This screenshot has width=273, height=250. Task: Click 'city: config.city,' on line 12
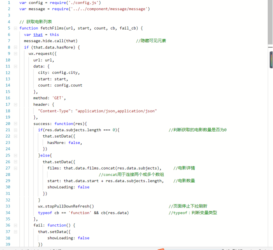pyautogui.click(x=59, y=73)
